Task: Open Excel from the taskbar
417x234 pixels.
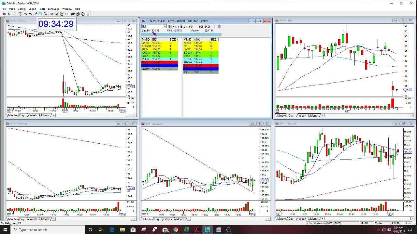Action: point(186,230)
